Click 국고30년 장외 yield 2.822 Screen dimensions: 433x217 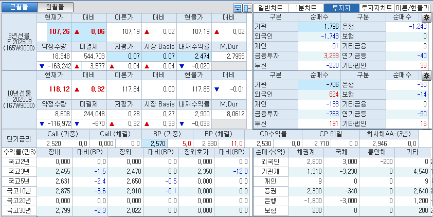click(x=125, y=211)
